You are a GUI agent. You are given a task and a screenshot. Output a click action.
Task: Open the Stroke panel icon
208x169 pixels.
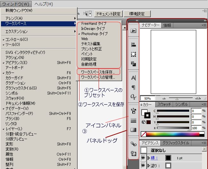point(133,121)
